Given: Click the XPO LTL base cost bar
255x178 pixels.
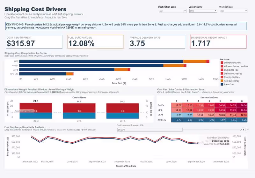Looking at the screenshot, I should point(43,74).
